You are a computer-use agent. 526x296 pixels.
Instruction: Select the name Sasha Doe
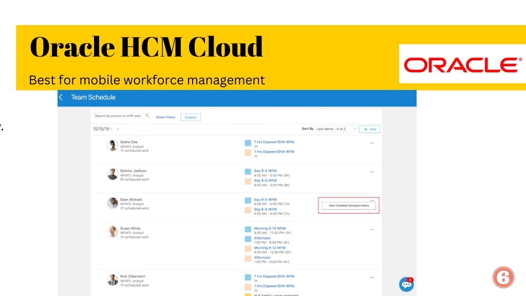(129, 142)
